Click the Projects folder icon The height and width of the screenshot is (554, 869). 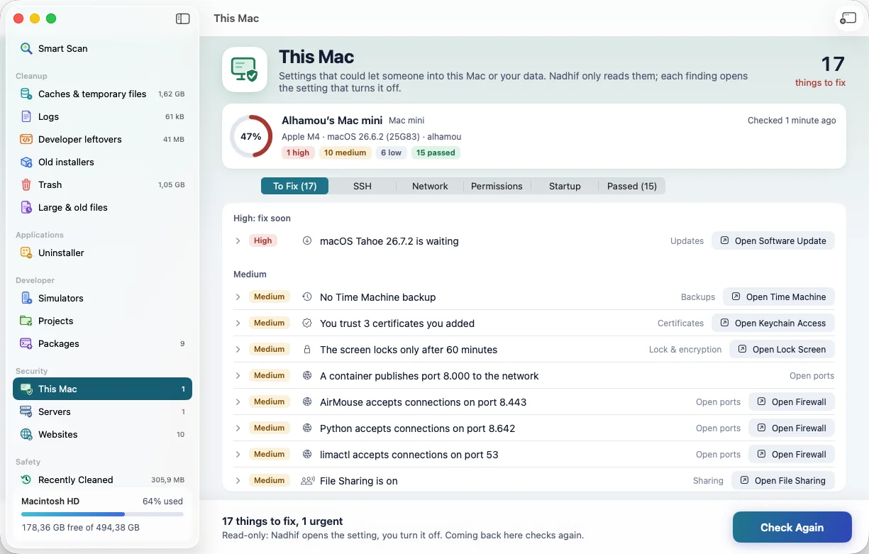click(x=26, y=321)
